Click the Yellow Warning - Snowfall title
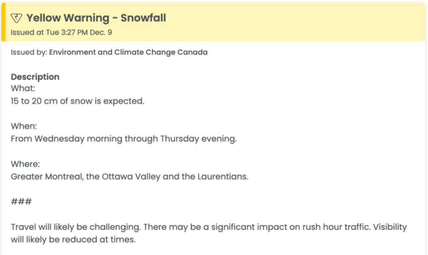 point(96,18)
